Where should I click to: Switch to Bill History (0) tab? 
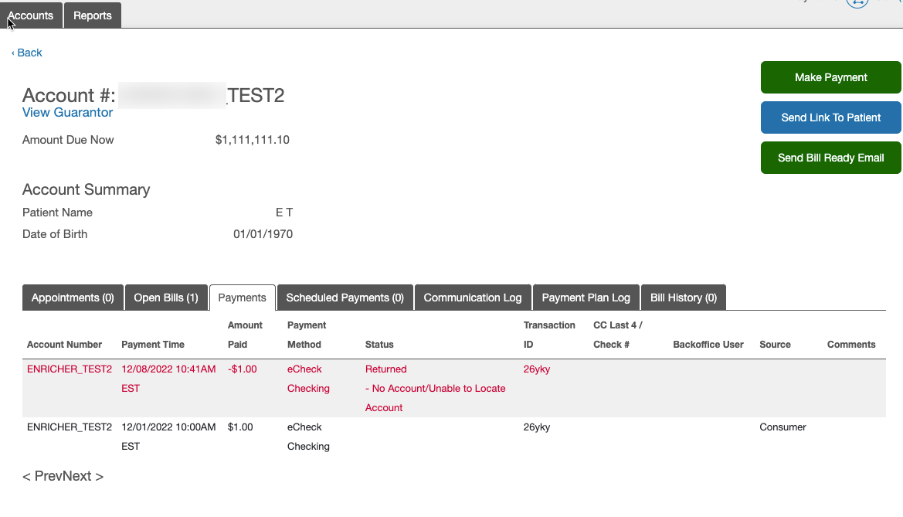click(683, 298)
